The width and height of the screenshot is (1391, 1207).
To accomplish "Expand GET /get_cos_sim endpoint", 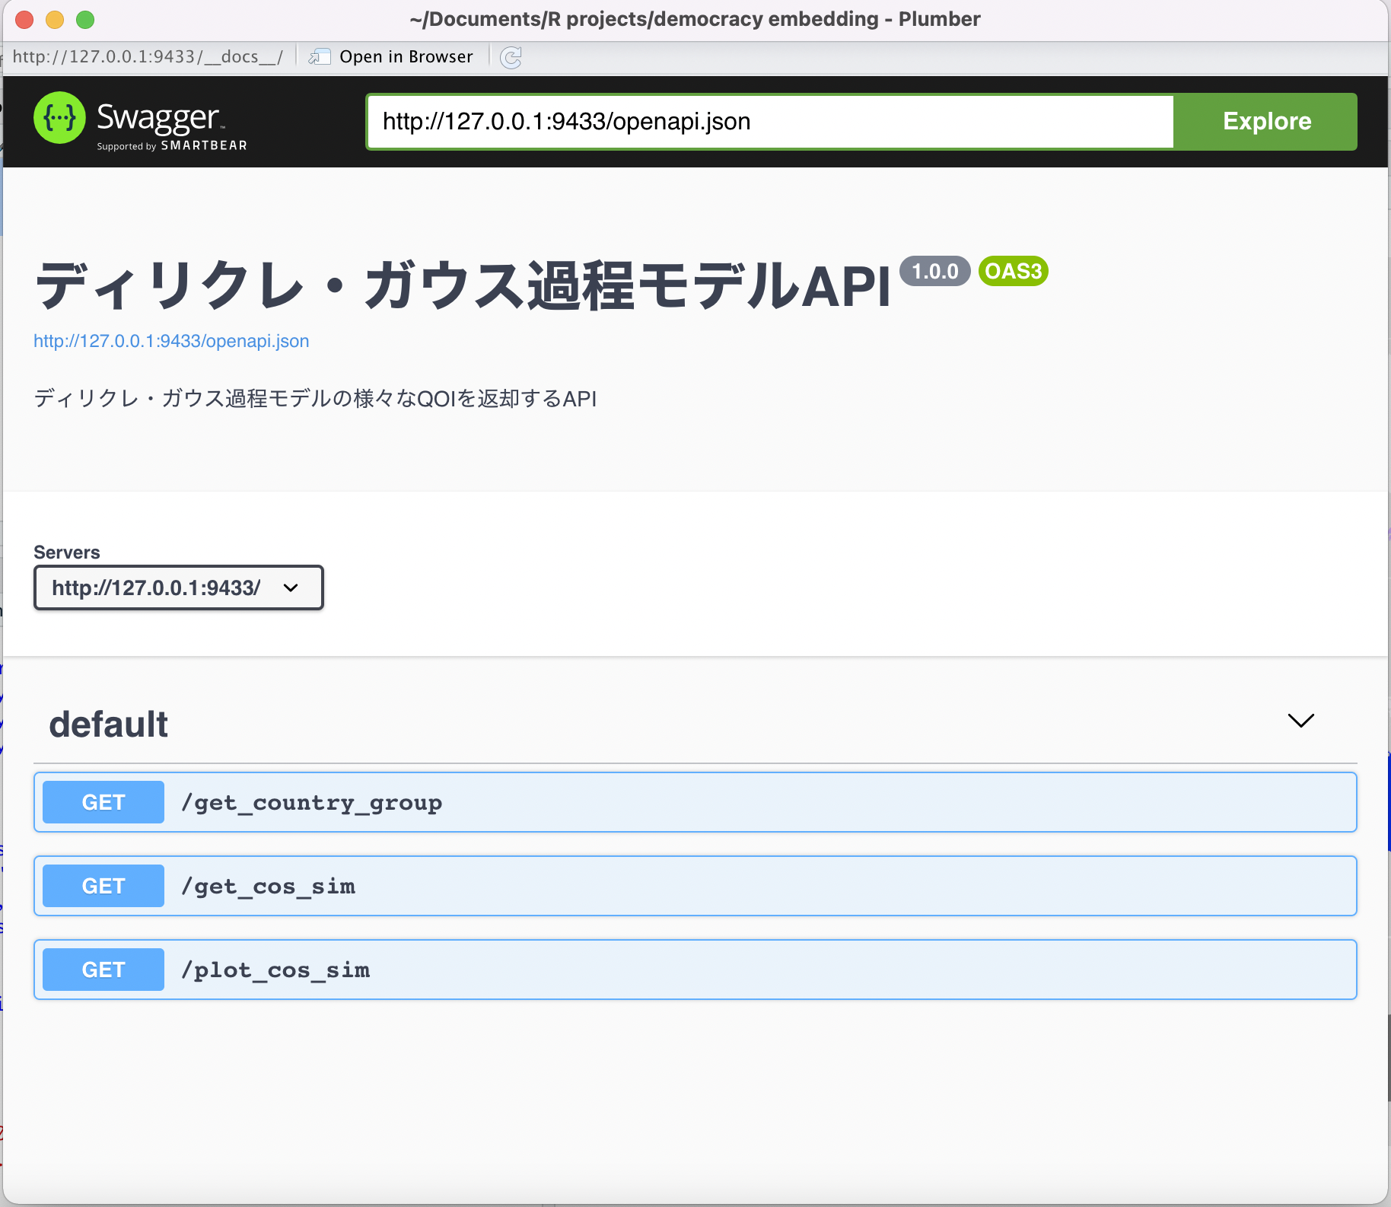I will pyautogui.click(x=695, y=886).
